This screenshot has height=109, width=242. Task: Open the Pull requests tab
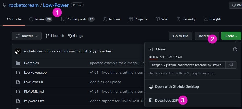78,19
